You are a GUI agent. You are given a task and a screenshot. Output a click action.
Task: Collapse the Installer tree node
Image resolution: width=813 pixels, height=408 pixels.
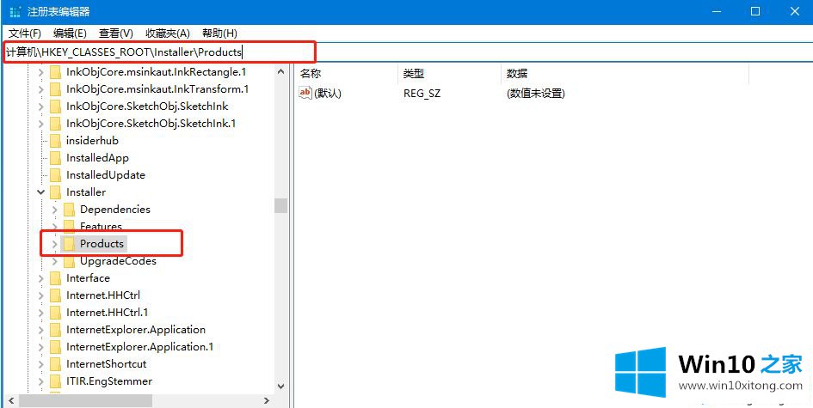(40, 192)
